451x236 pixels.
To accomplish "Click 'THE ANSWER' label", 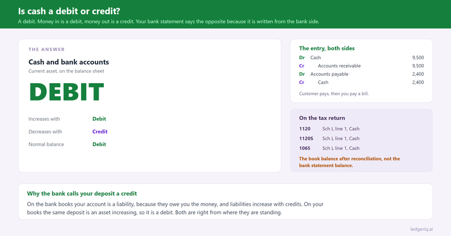I will pyautogui.click(x=47, y=49).
